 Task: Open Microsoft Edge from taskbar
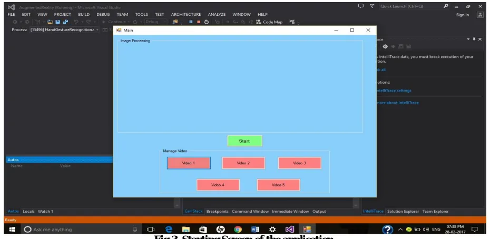tap(169, 230)
